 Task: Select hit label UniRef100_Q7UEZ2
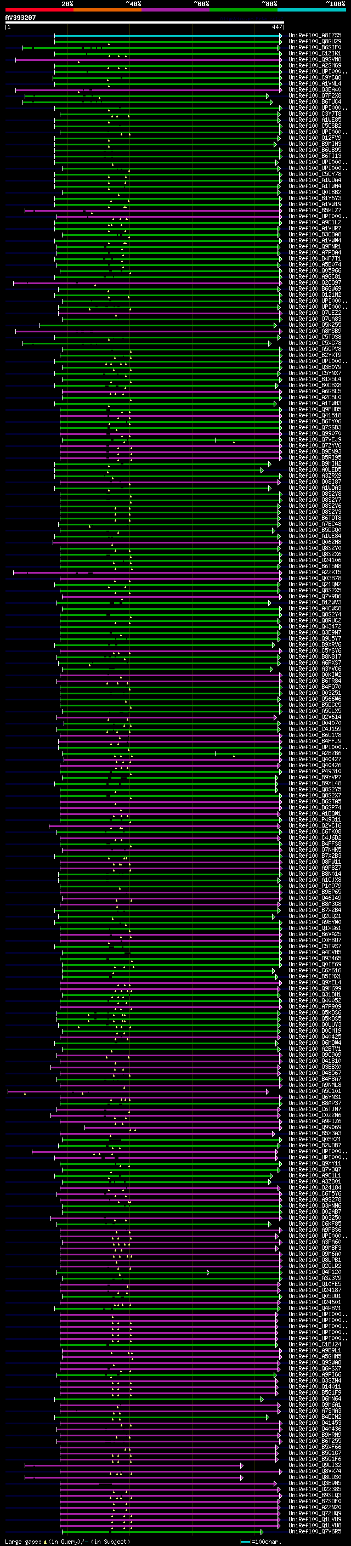(315, 313)
